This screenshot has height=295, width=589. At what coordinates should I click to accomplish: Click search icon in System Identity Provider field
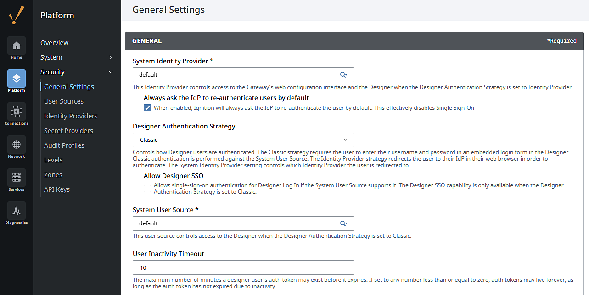(343, 75)
